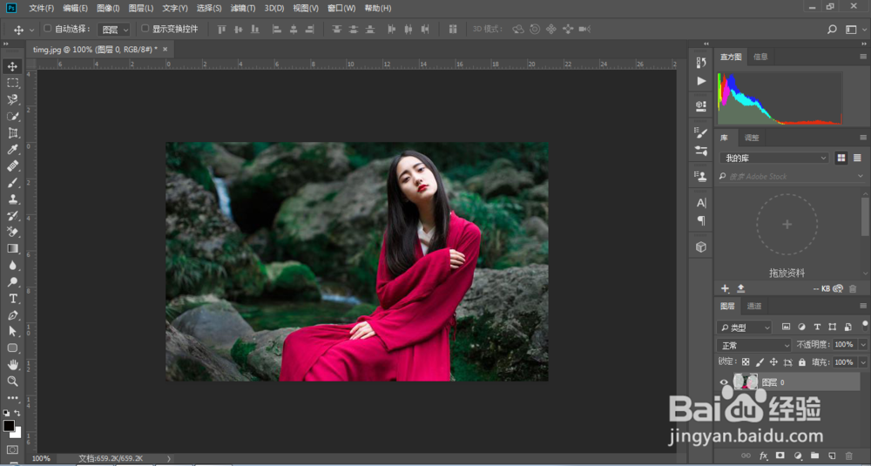Select the Rectangle shape tool
Screen dimensions: 871x466
tap(13, 348)
